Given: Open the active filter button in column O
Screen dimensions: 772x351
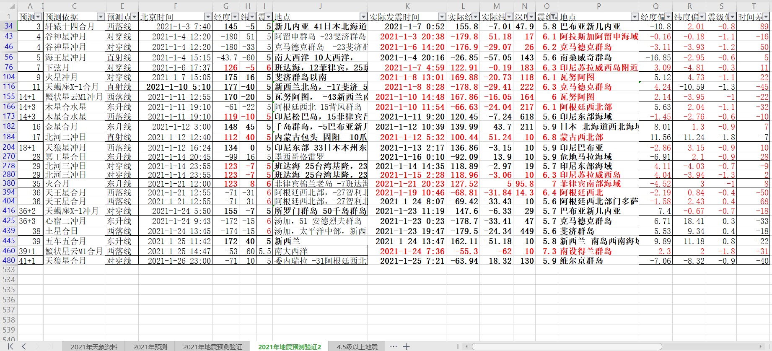Looking at the screenshot, I should point(554,17).
